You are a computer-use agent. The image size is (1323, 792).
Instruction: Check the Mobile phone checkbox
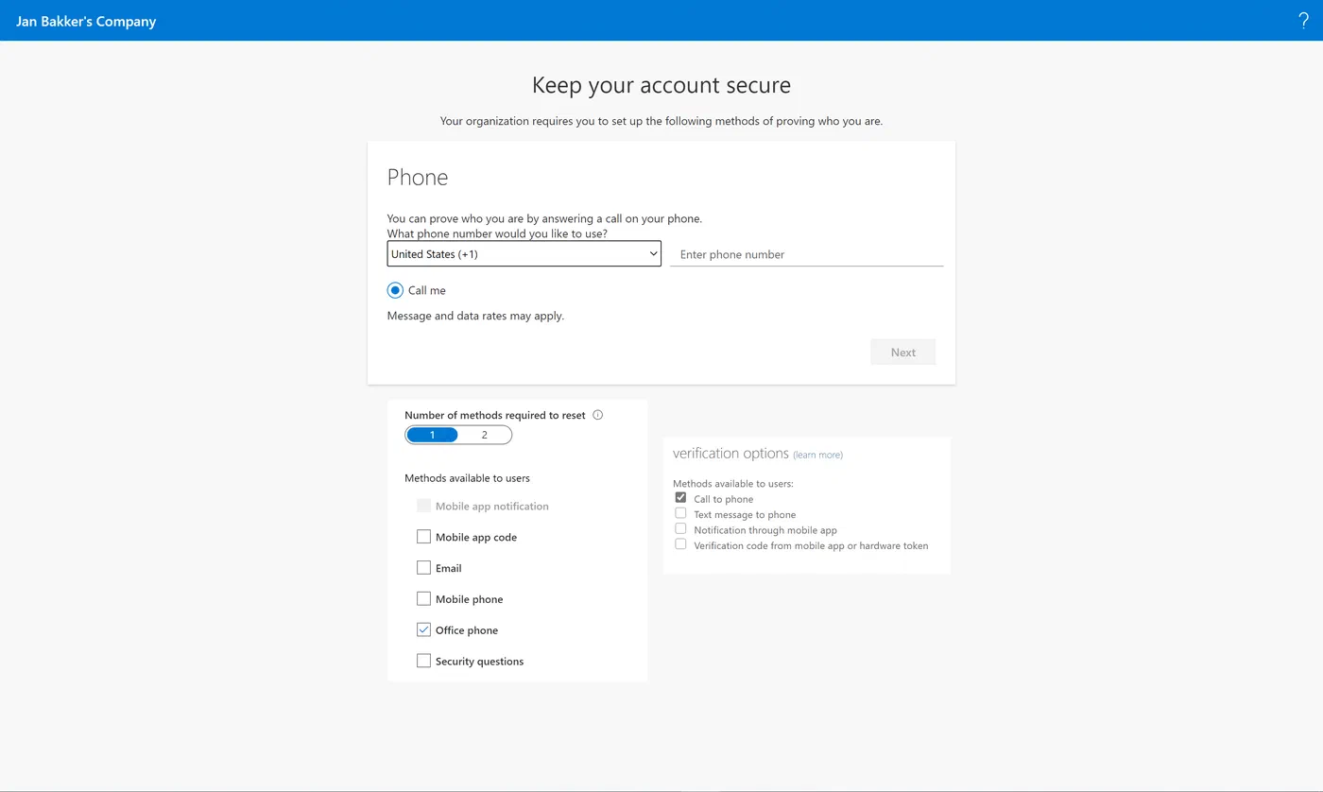pyautogui.click(x=423, y=599)
